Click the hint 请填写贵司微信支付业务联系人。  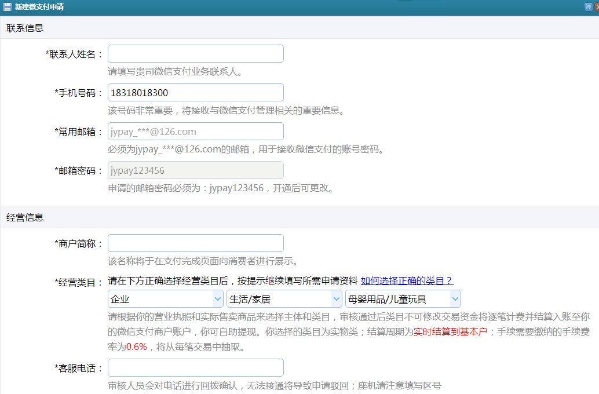[x=176, y=71]
